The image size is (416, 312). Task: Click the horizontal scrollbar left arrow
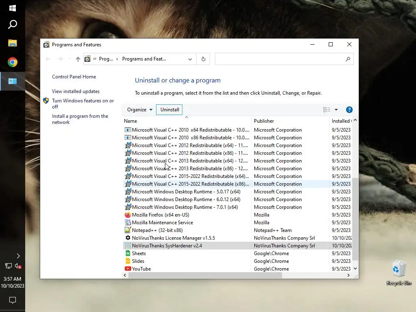[x=125, y=275]
